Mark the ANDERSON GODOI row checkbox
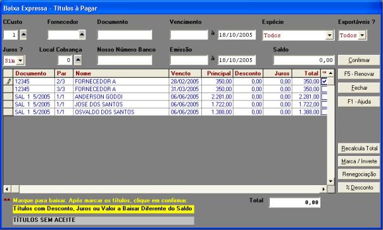Image resolution: width=383 pixels, height=230 pixels. (324, 97)
